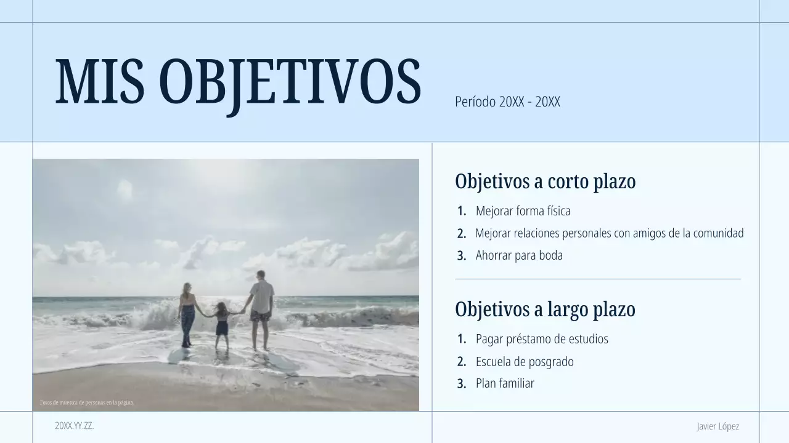Select the "Escuela de posgrado" list item
789x443 pixels.
tap(524, 361)
